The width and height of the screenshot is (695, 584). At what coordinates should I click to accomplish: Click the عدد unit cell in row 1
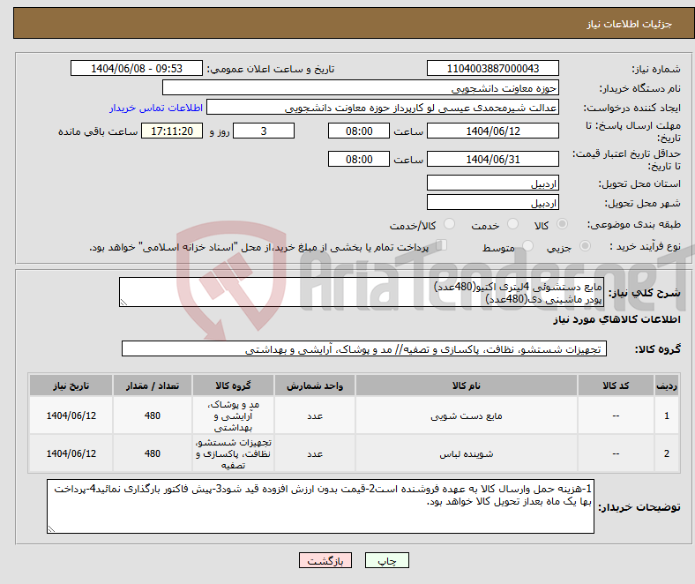point(315,416)
